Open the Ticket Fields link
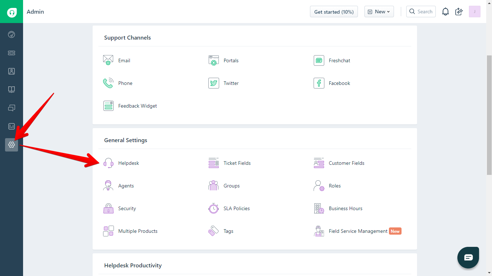Image resolution: width=492 pixels, height=276 pixels. tap(237, 163)
